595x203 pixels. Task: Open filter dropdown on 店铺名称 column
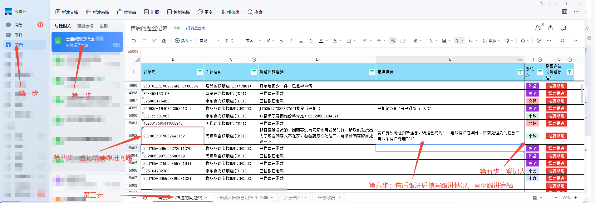click(x=254, y=72)
